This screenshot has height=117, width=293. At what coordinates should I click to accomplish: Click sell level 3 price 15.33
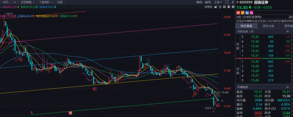(254, 46)
